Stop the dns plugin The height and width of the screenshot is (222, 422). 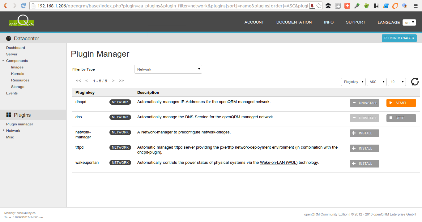(401, 118)
